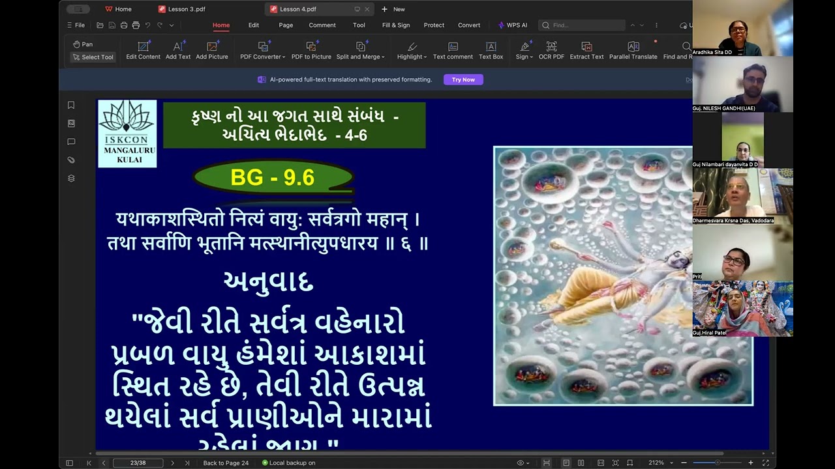Switch to single page view
The height and width of the screenshot is (469, 835).
tap(566, 462)
